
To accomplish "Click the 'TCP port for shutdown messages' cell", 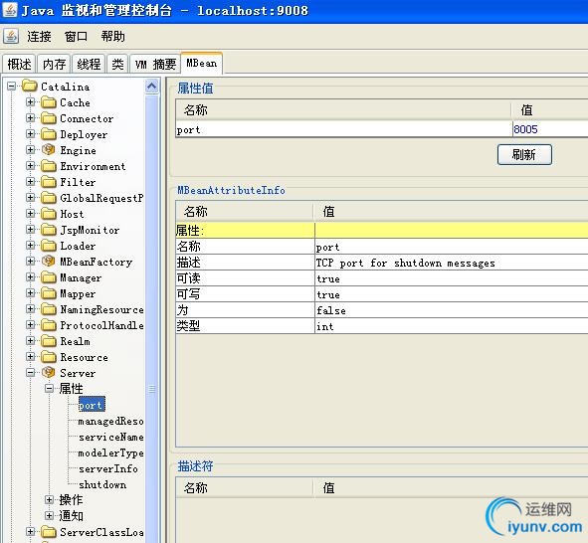I will pos(451,263).
